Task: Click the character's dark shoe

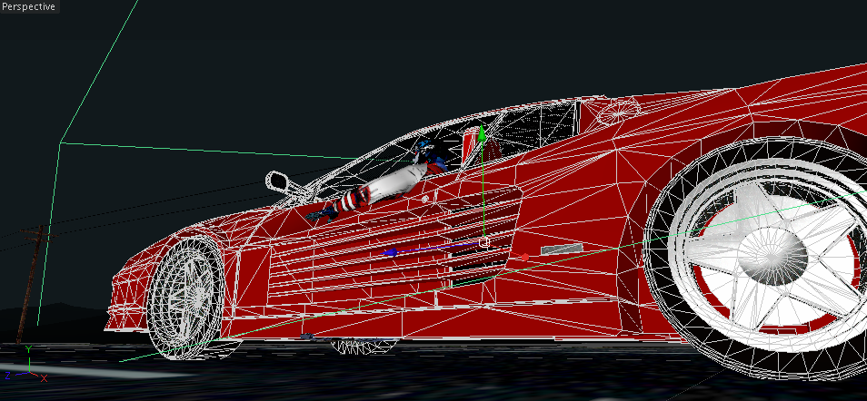Action: point(321,214)
